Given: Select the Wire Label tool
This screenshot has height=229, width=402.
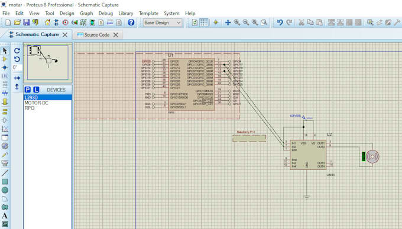Looking at the screenshot, I should pyautogui.click(x=5, y=76).
